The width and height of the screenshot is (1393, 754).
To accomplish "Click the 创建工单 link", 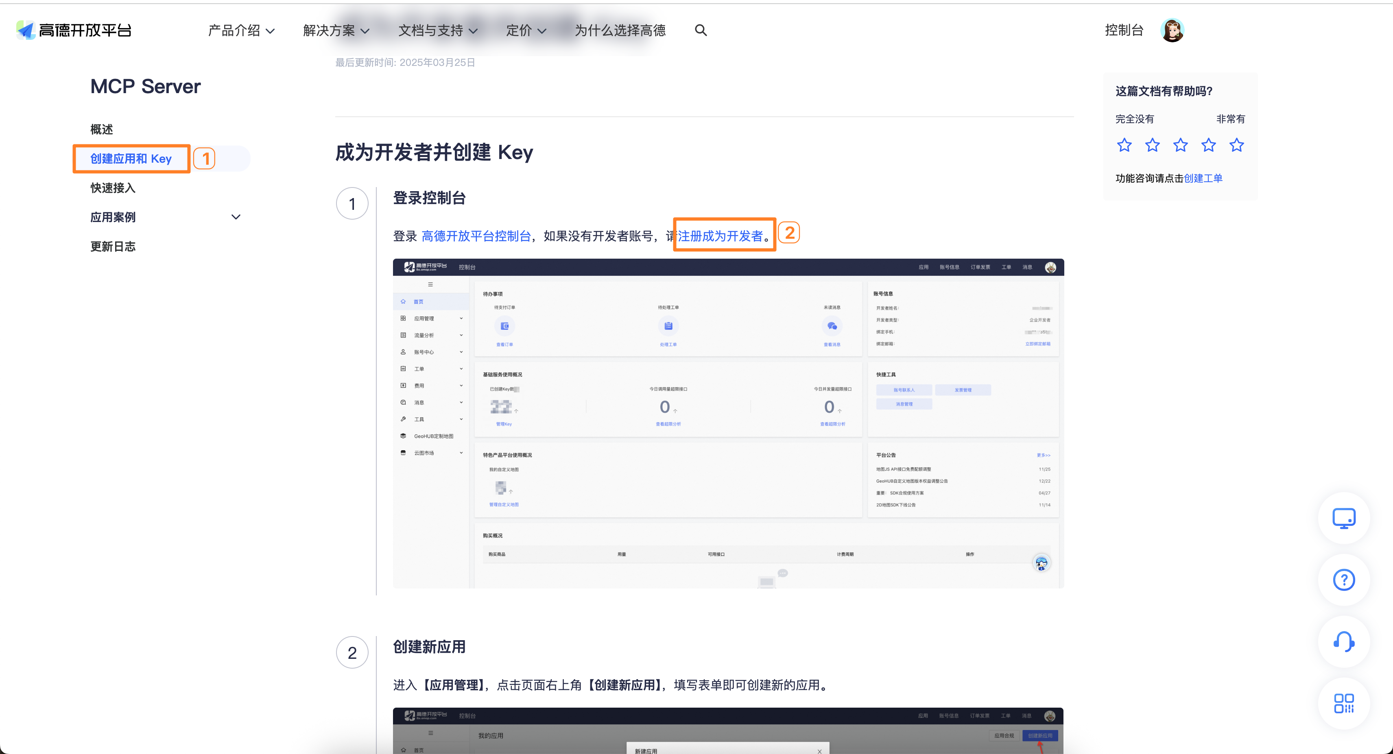I will click(x=1203, y=179).
